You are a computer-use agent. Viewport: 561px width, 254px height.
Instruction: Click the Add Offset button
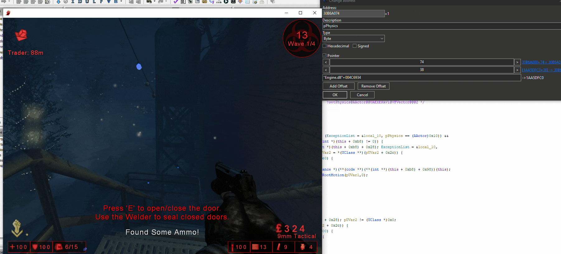[338, 86]
